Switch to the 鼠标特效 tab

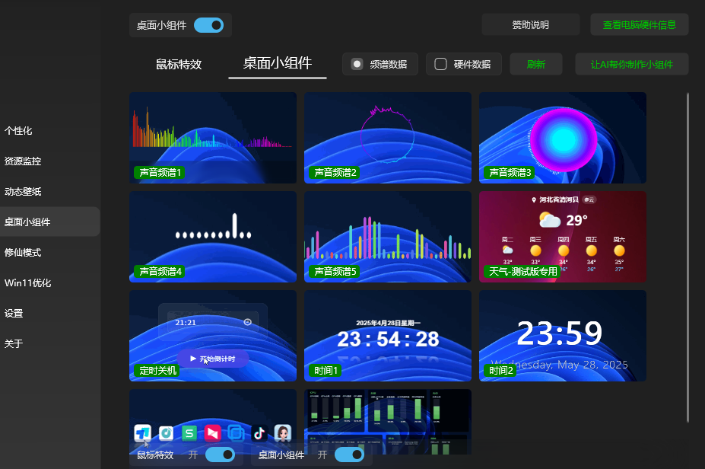pyautogui.click(x=179, y=65)
